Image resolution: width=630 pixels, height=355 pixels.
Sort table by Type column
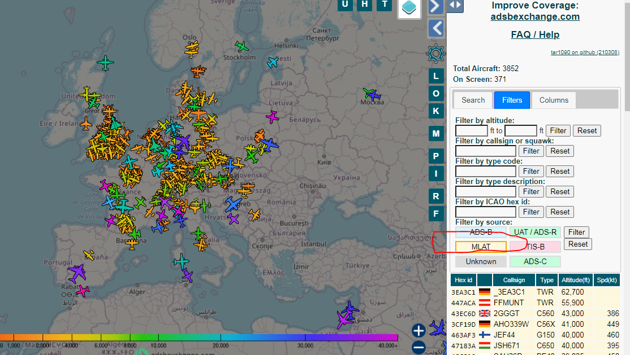(x=546, y=280)
